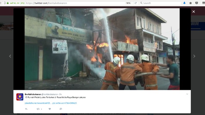Go to browser home page icon
Image resolution: width=205 pixels, height=115 pixels.
190,3
